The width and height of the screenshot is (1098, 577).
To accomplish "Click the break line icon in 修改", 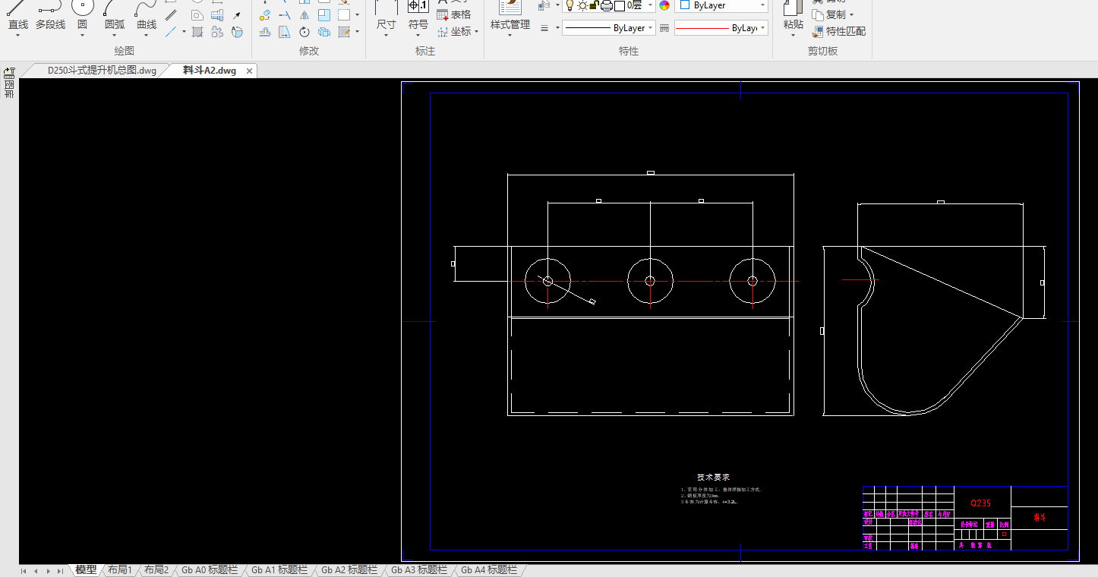I will [284, 15].
